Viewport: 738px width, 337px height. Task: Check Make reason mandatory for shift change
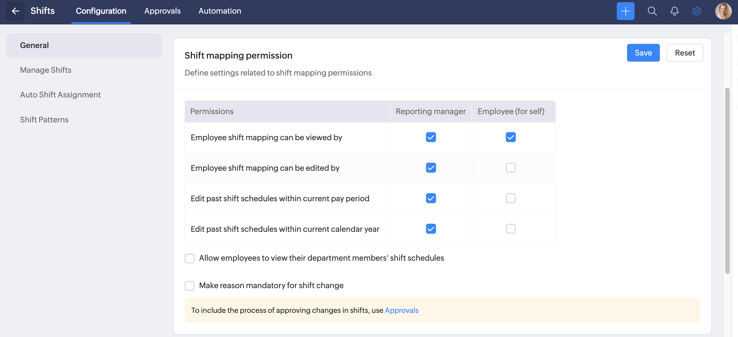[189, 285]
